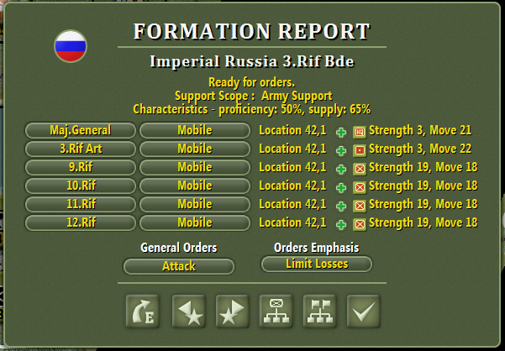The height and width of the screenshot is (351, 505).
Task: Click the 3.Rif Art unit button
Action: [x=81, y=149]
